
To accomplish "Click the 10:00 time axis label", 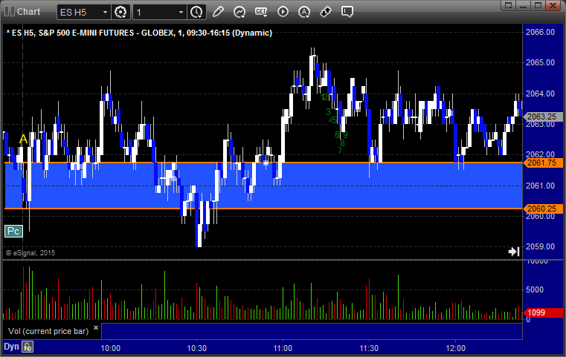I will [x=111, y=348].
